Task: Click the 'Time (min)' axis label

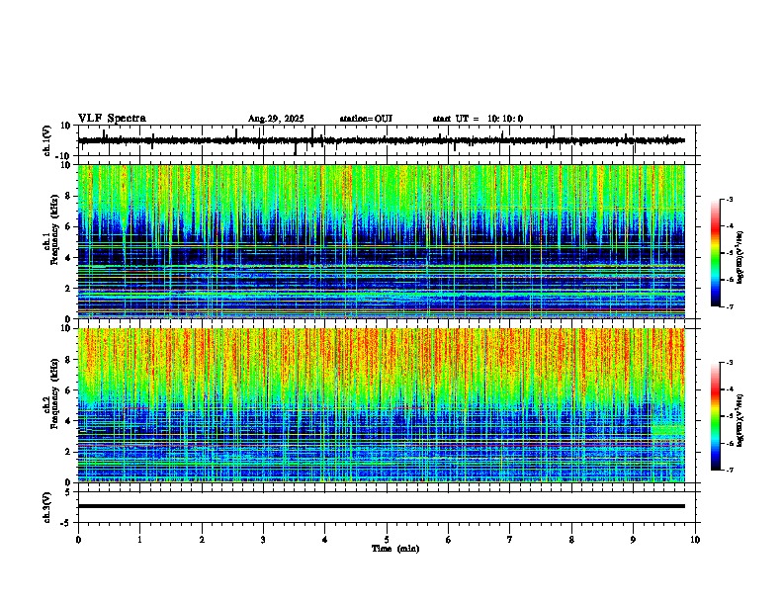Action: (x=395, y=549)
